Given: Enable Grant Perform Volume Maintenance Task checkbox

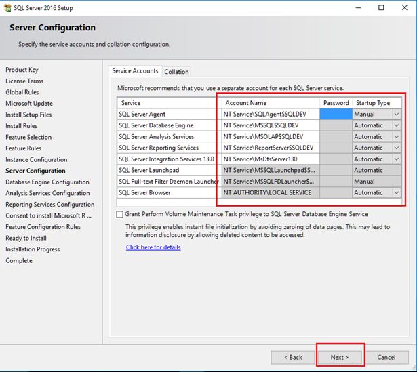Looking at the screenshot, I should tap(119, 215).
